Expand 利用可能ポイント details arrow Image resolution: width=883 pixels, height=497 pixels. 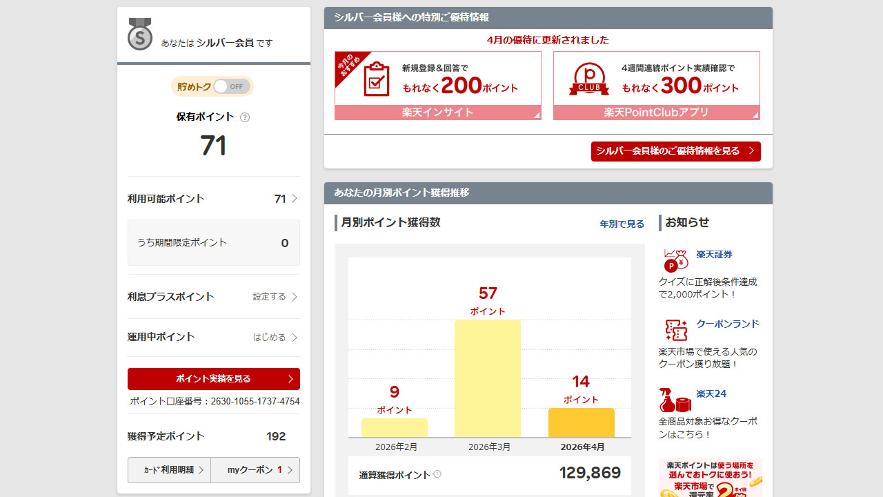click(x=295, y=199)
